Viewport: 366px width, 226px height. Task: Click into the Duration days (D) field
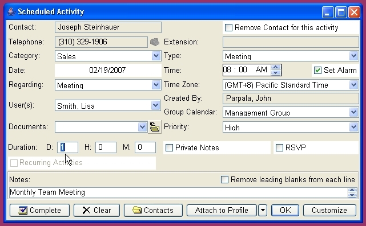pyautogui.click(x=68, y=147)
